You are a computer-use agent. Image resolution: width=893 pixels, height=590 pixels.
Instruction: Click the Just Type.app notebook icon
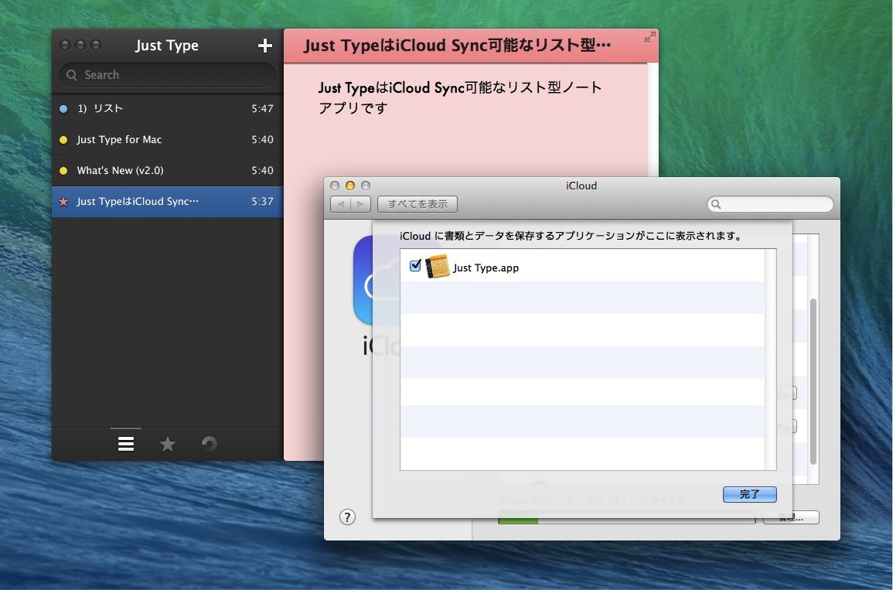[x=438, y=267]
